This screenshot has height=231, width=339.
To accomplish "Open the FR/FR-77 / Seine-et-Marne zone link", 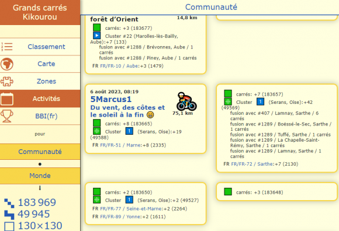I will (131, 209).
